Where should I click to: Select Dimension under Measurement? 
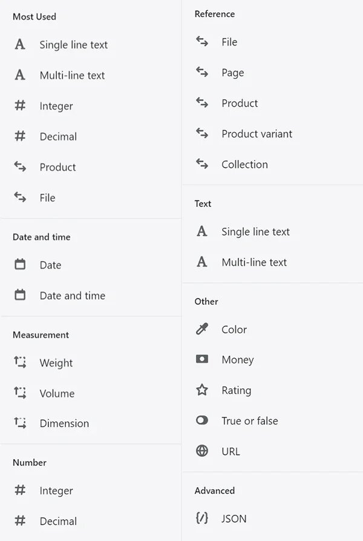(x=64, y=423)
